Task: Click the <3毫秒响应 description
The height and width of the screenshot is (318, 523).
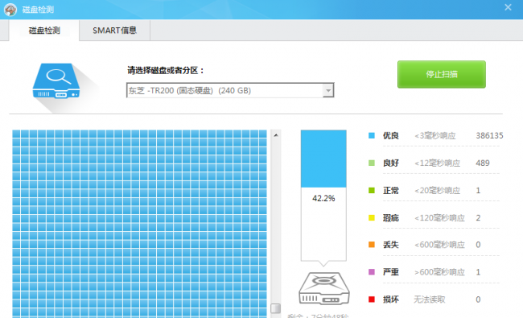Action: click(435, 136)
